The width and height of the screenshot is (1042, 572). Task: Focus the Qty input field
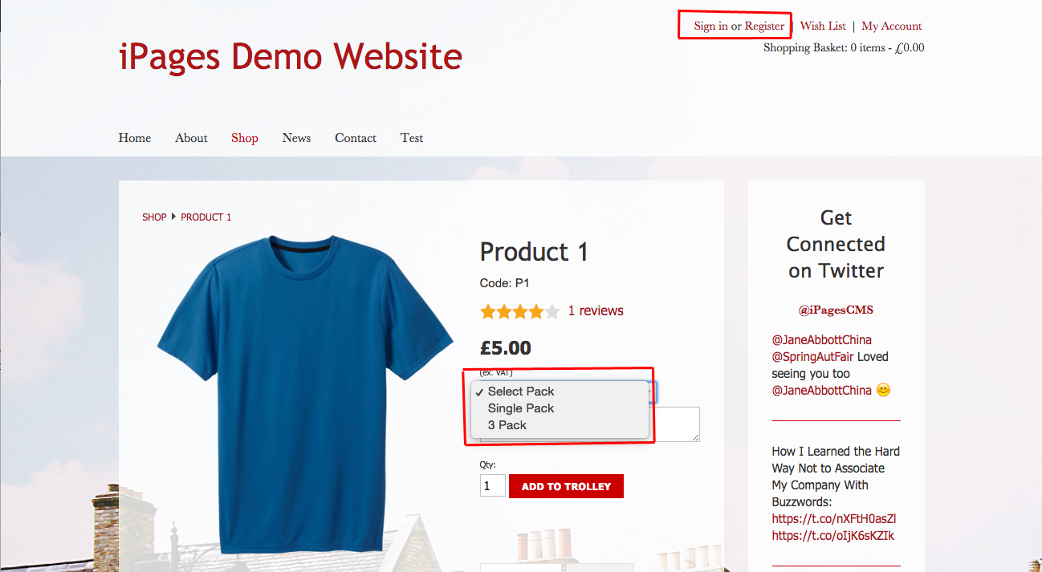tap(492, 486)
